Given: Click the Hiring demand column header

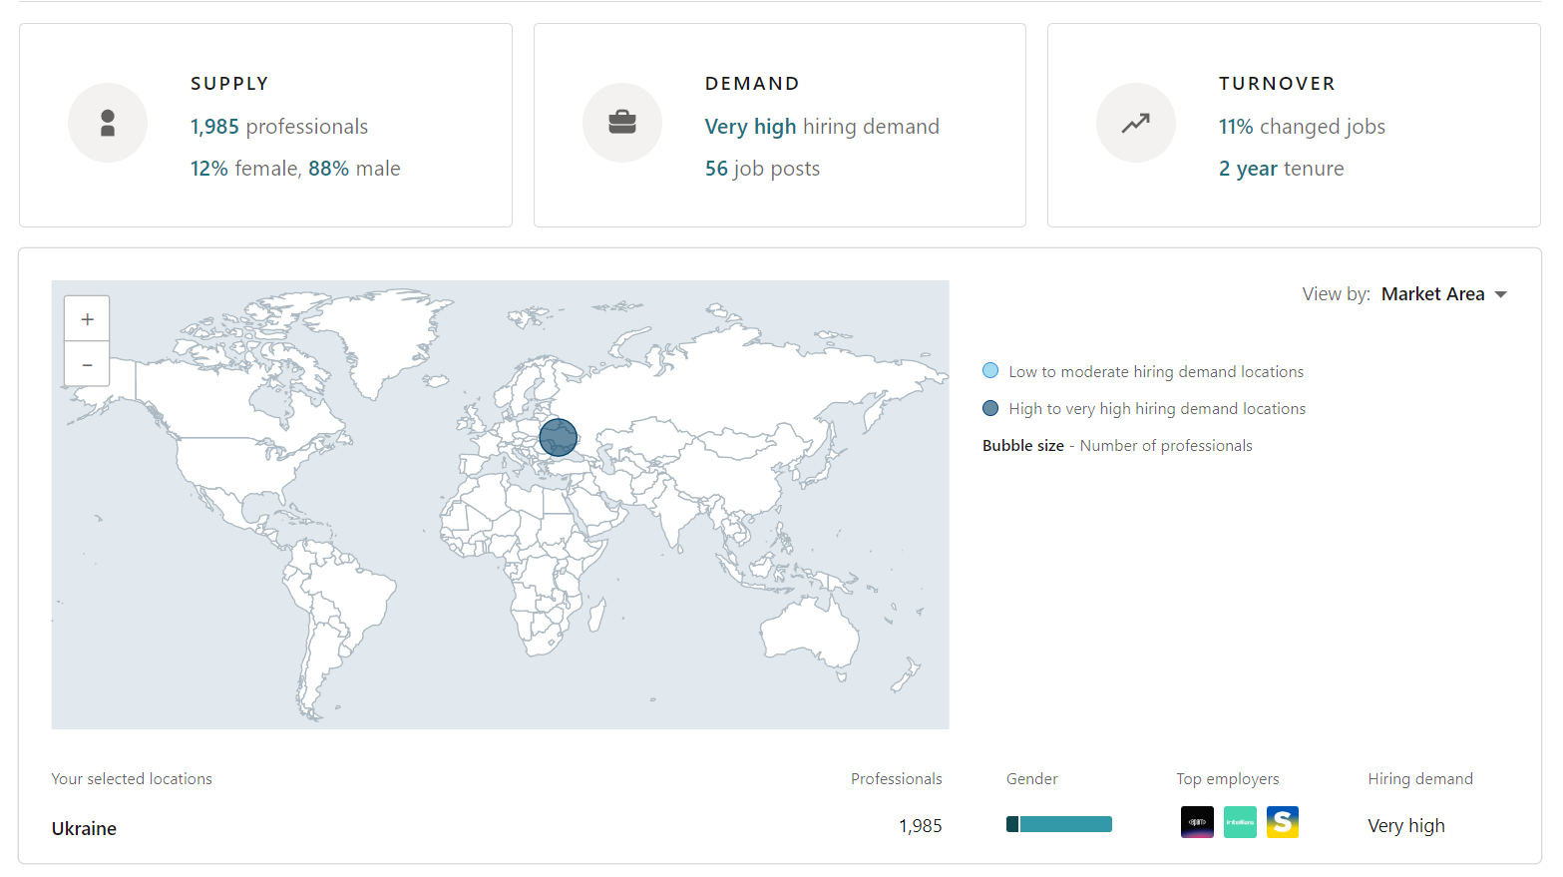Looking at the screenshot, I should (x=1420, y=778).
